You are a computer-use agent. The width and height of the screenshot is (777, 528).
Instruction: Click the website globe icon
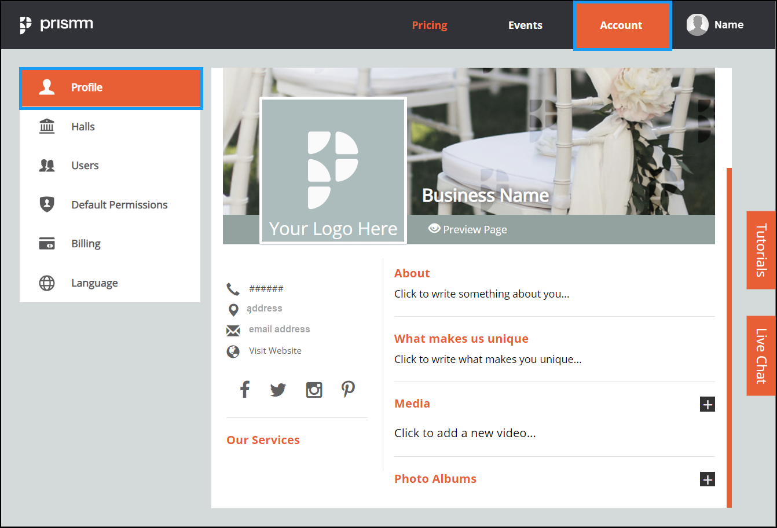pos(233,351)
